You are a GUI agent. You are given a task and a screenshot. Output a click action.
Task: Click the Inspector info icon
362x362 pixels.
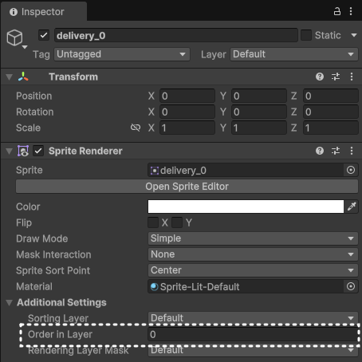14,12
